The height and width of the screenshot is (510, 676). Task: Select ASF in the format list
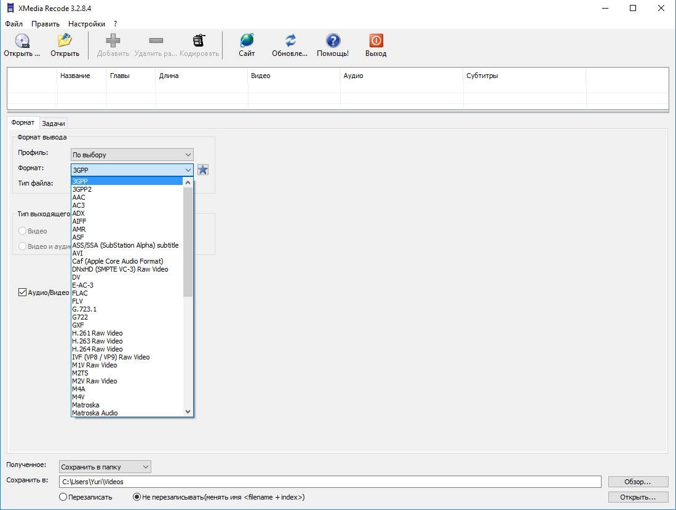tap(127, 237)
